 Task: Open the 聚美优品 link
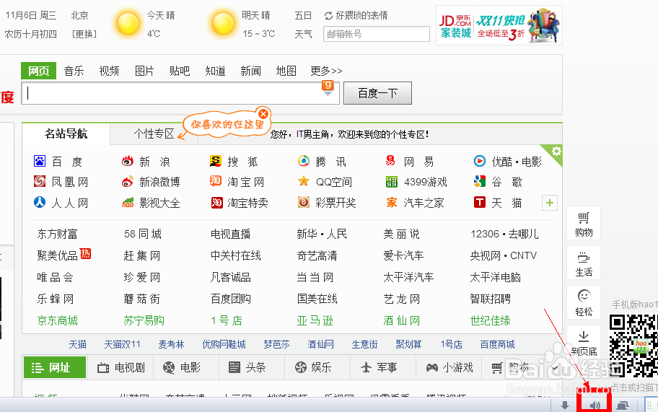[x=58, y=255]
